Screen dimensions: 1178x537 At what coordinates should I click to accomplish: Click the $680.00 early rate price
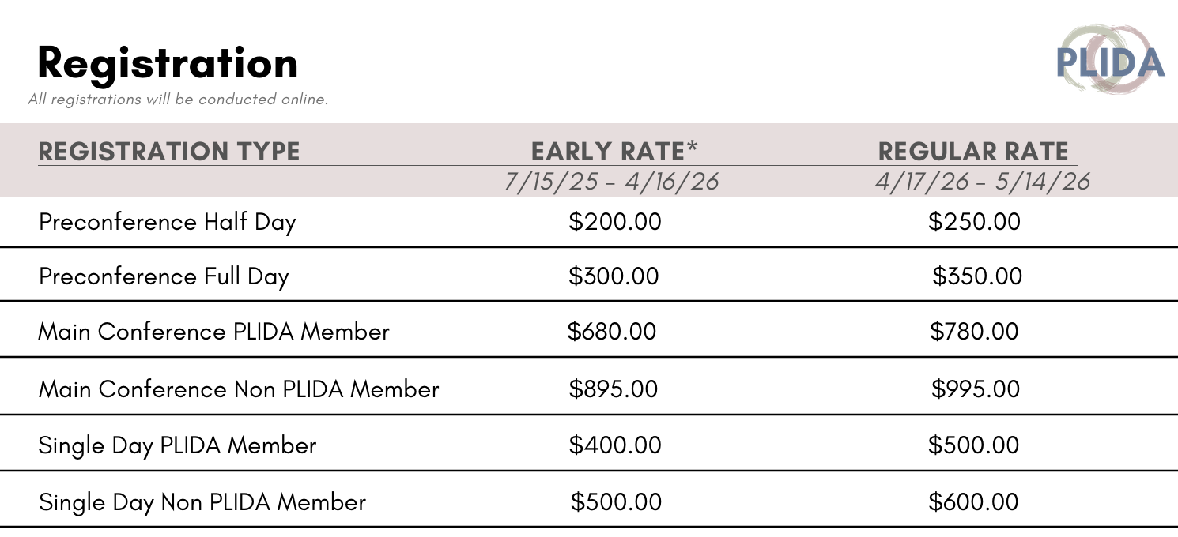tap(612, 331)
